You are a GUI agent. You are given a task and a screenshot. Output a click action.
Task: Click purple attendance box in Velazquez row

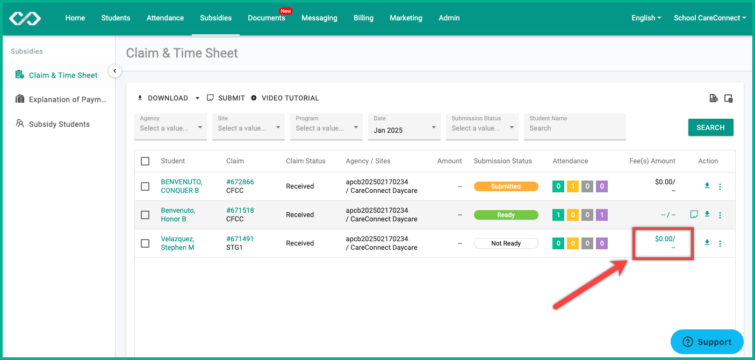pos(602,244)
